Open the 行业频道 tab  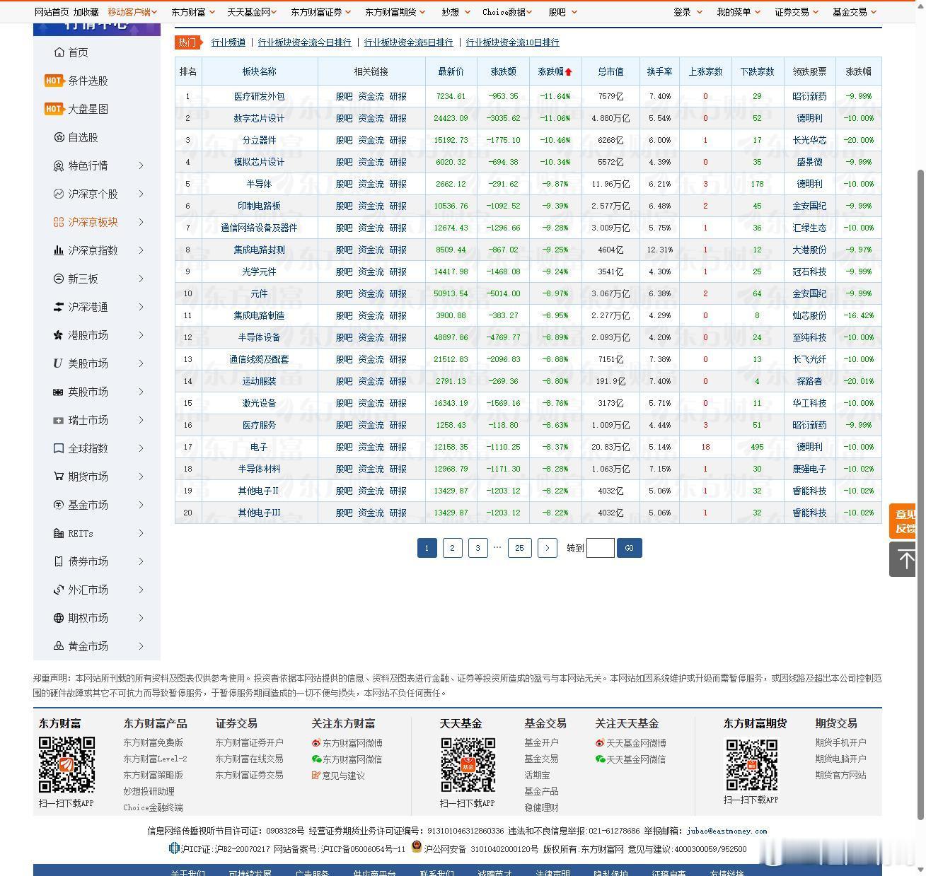(228, 42)
